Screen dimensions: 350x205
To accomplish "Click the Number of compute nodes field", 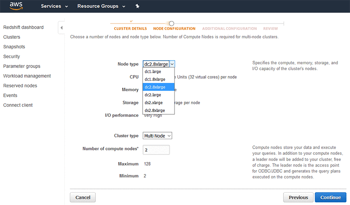I will tap(156, 150).
